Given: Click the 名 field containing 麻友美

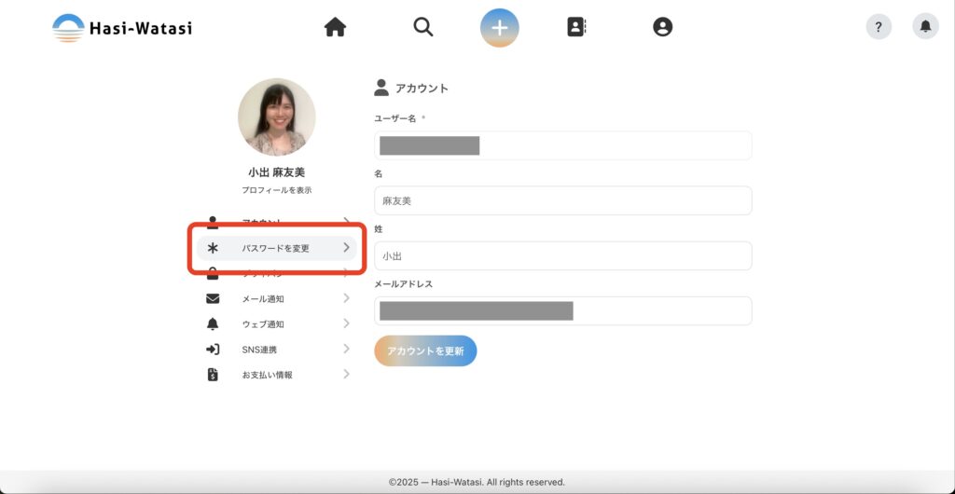Looking at the screenshot, I should (562, 200).
